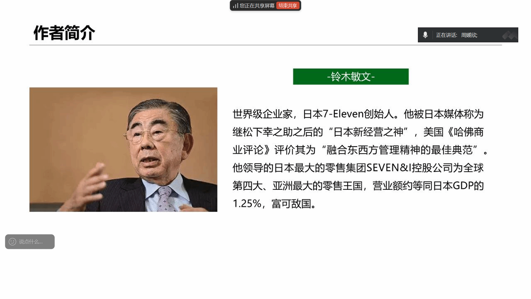Click speaker name 周媛欣

[x=469, y=35]
